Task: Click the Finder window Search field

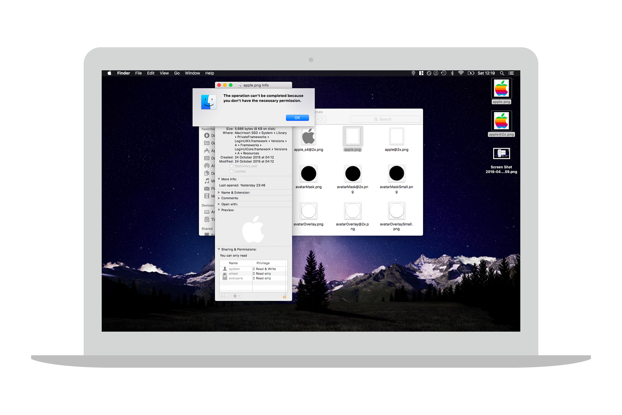Action: coord(385,119)
